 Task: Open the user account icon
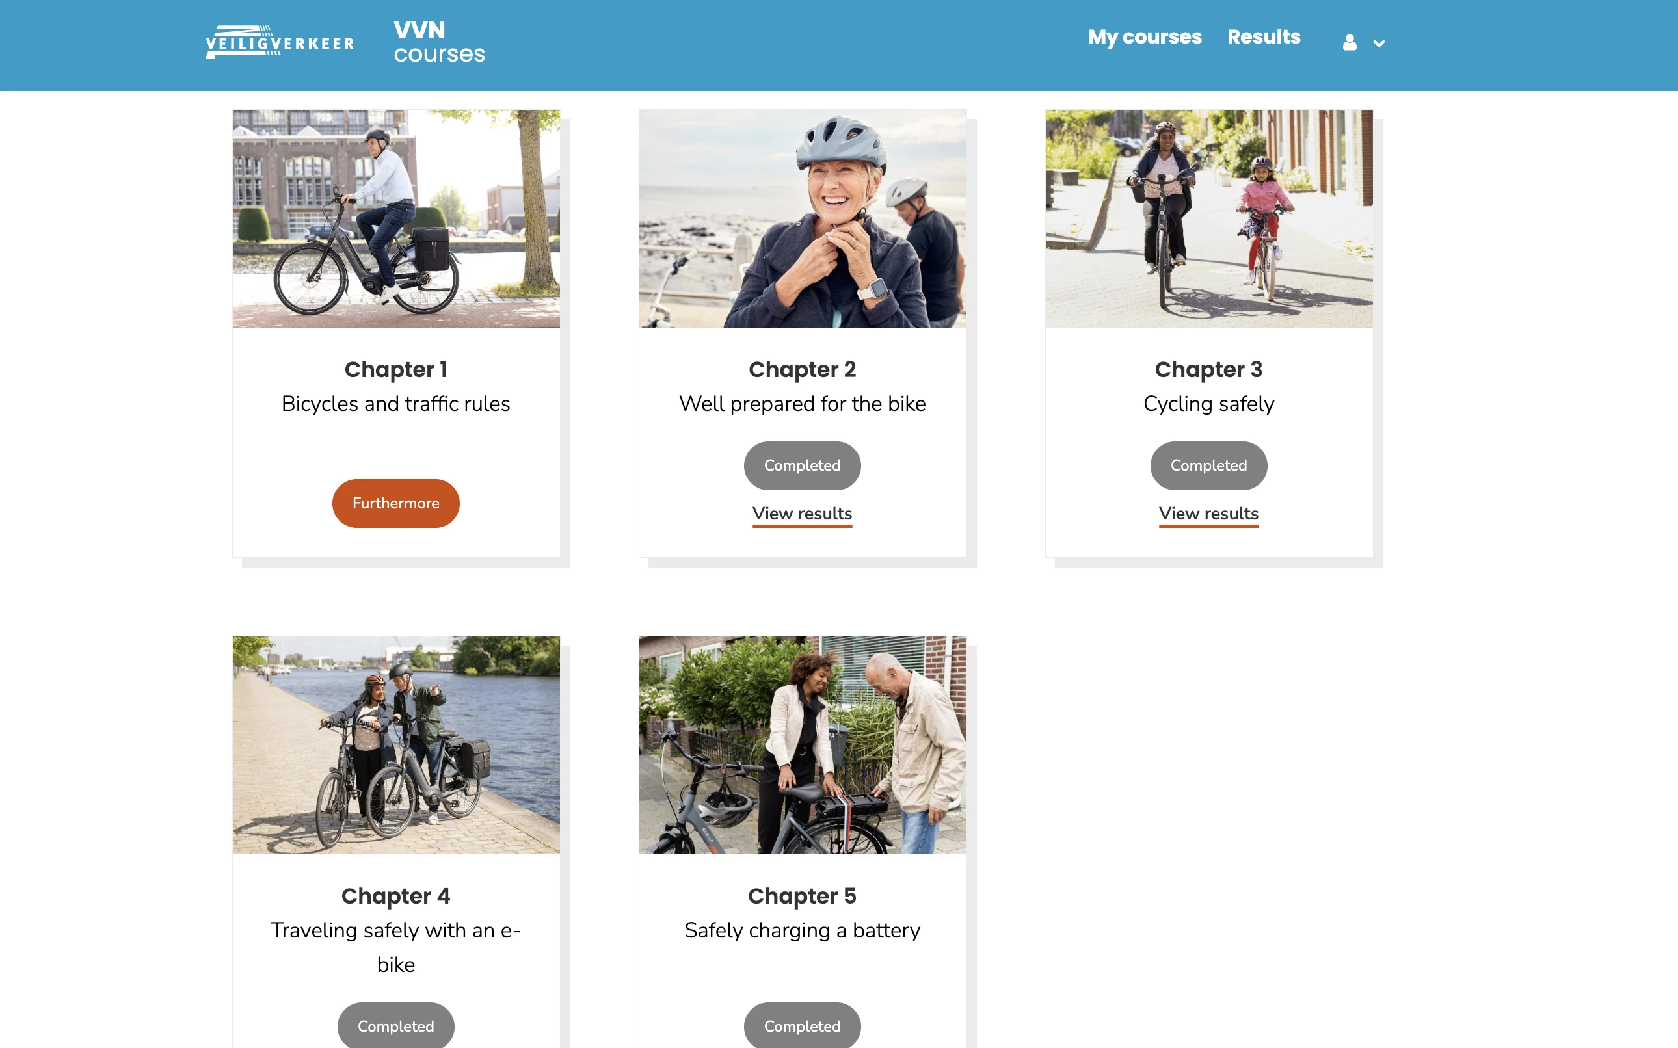[1350, 43]
